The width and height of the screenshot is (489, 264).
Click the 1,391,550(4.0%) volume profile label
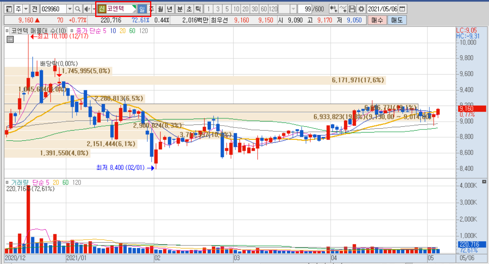pyautogui.click(x=65, y=153)
